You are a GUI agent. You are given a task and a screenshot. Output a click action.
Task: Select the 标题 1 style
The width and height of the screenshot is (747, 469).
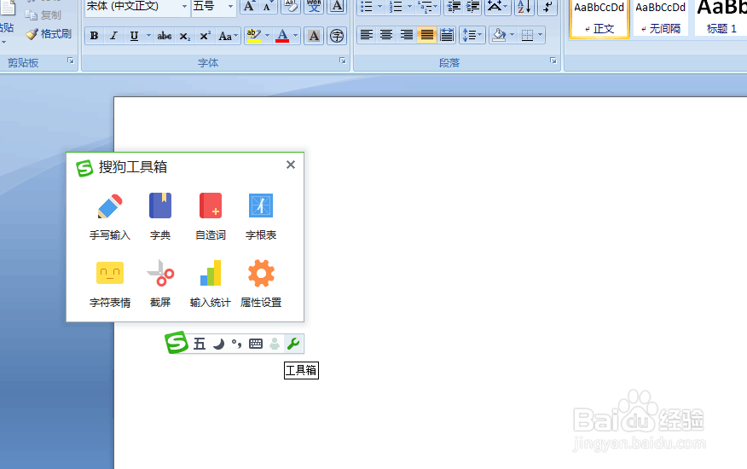(x=721, y=18)
